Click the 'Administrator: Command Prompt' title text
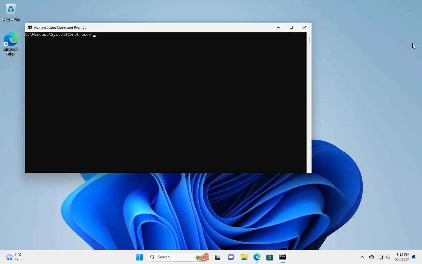Viewport: 422px width, 264px height. tap(60, 28)
